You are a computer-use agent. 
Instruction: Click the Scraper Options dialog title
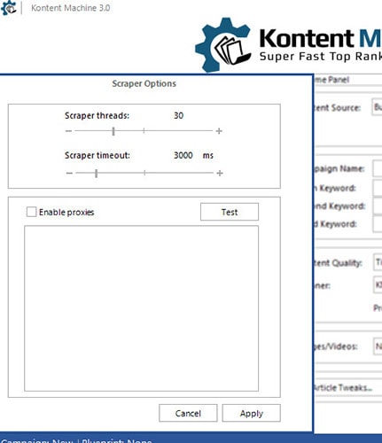[144, 83]
